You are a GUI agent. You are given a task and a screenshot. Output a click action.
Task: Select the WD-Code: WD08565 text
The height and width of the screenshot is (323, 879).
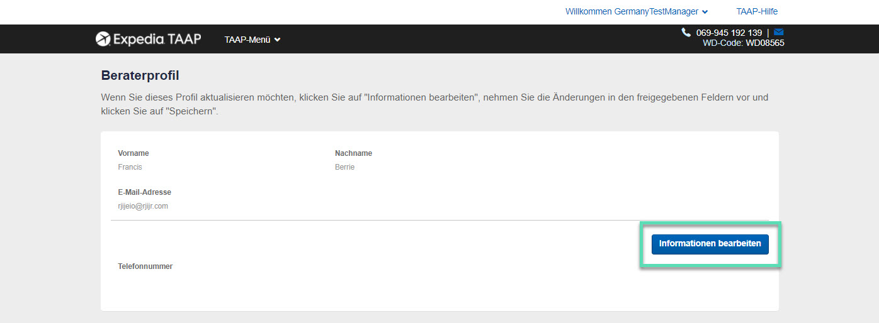[744, 43]
